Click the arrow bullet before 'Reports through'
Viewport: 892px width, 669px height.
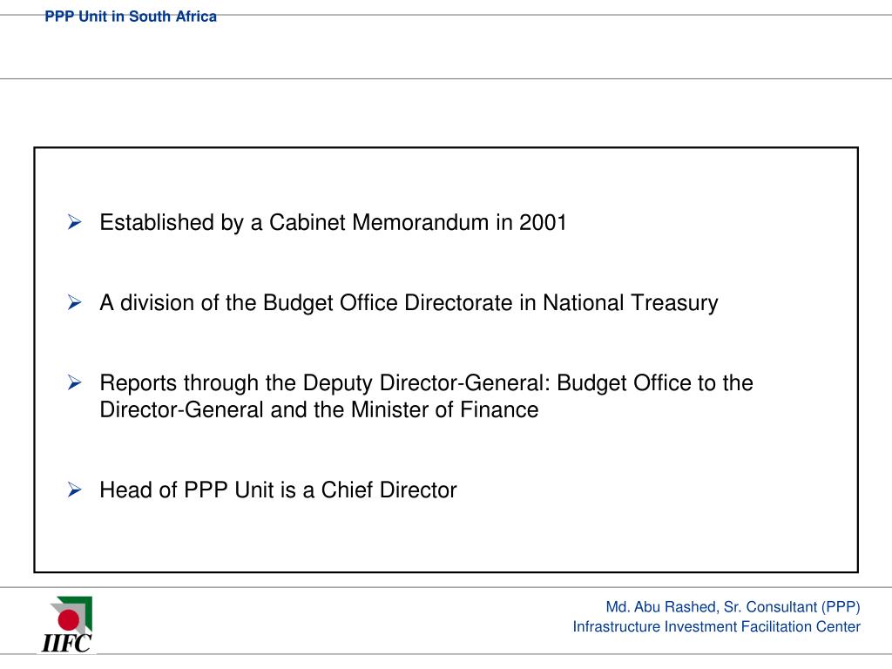[x=75, y=382]
